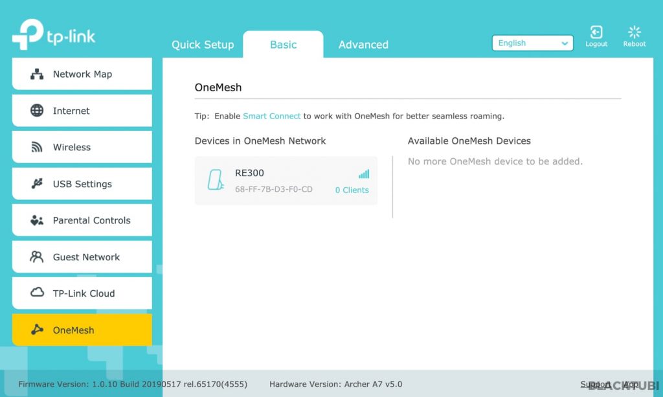Click the Logout icon
The width and height of the screenshot is (663, 397).
click(596, 32)
